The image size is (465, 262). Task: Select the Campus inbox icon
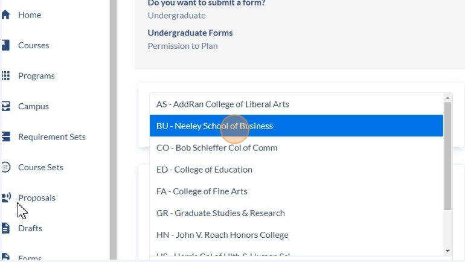click(5, 106)
